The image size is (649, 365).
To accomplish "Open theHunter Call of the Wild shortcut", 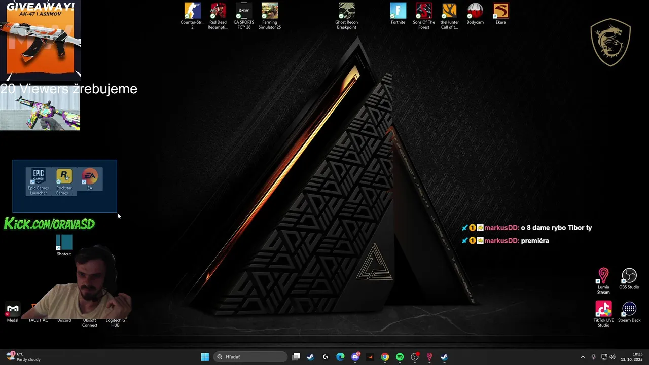I will pyautogui.click(x=449, y=16).
